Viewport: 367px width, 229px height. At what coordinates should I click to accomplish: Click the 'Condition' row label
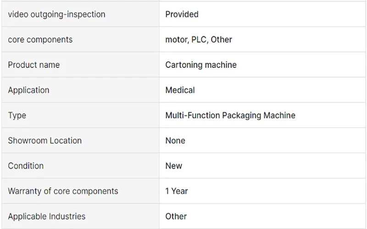[x=26, y=166]
